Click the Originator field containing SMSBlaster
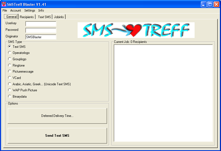221x151 pixels. pos(41,37)
